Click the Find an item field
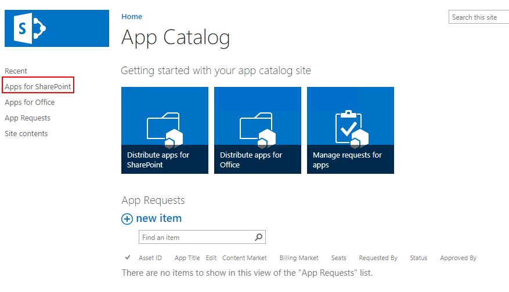This screenshot has height=292, width=509. click(x=196, y=238)
